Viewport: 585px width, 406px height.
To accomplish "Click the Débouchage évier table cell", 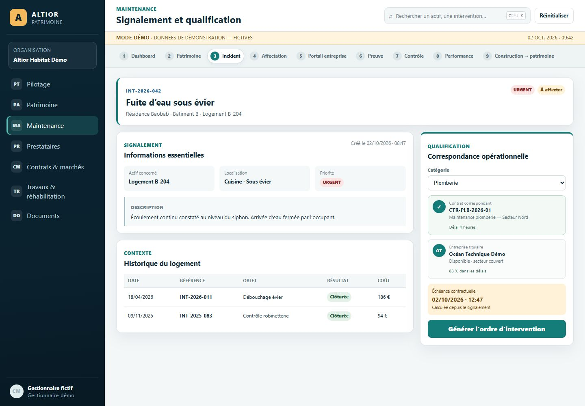I will [x=263, y=297].
